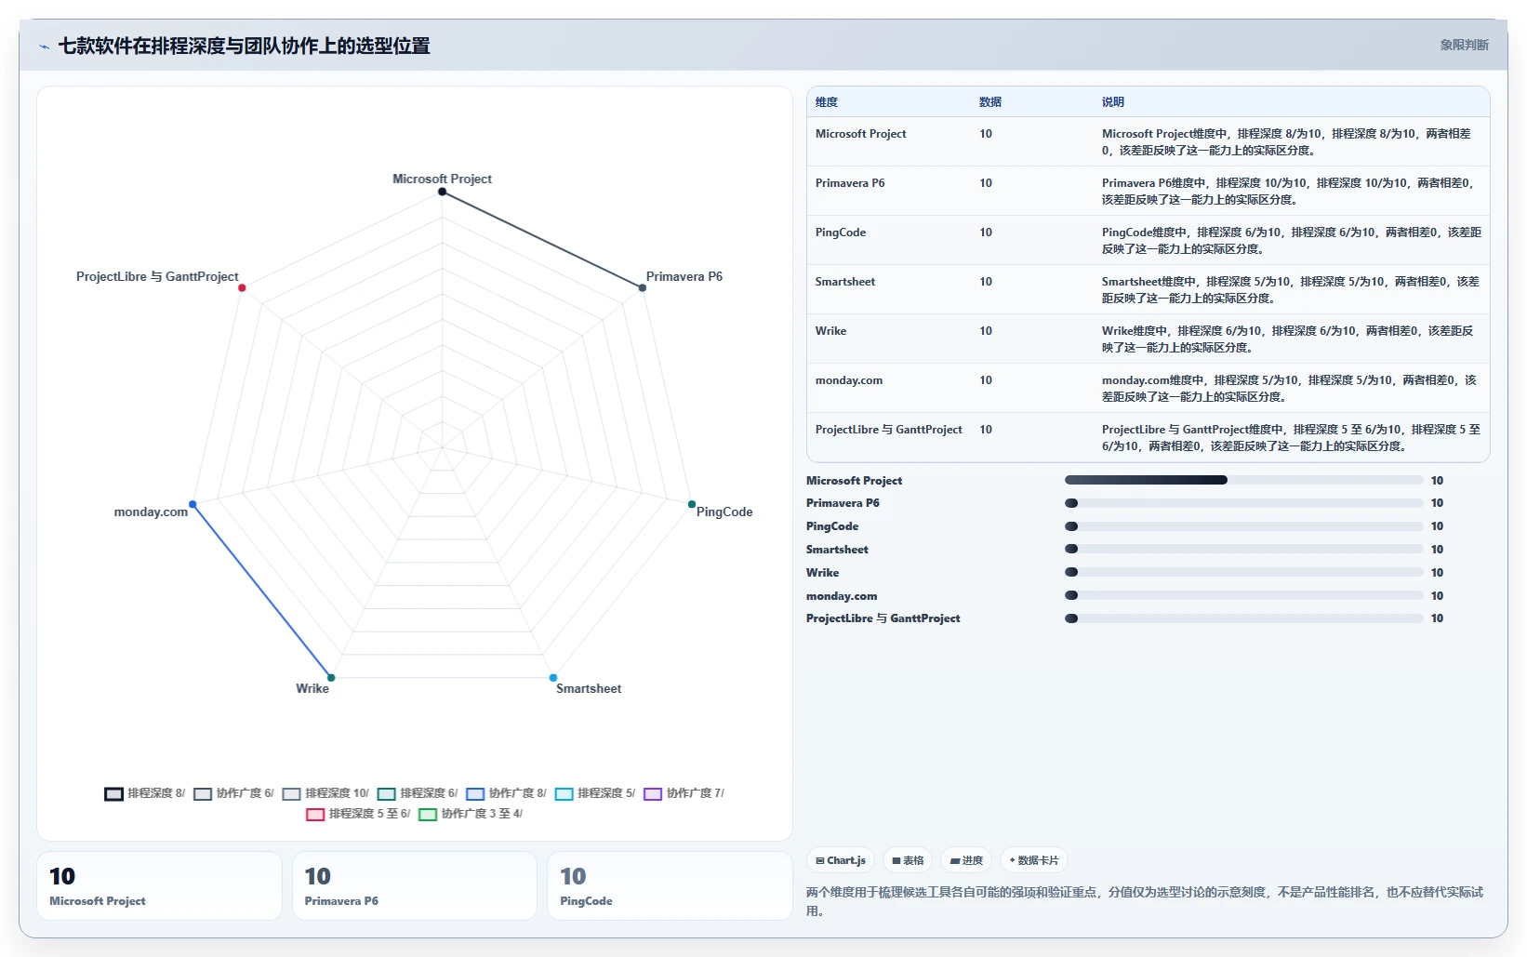
Task: Click the page title 七款软件在排程深度与团队协作上的选型位置
Action: click(244, 47)
